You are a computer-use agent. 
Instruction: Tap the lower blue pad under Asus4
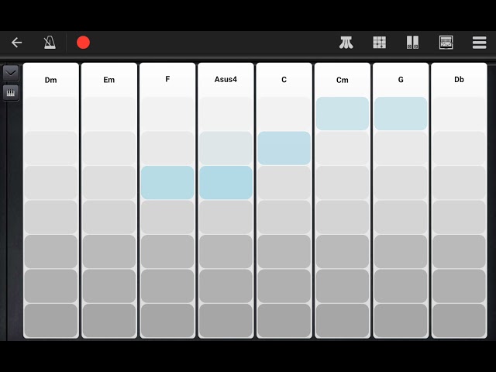click(226, 183)
